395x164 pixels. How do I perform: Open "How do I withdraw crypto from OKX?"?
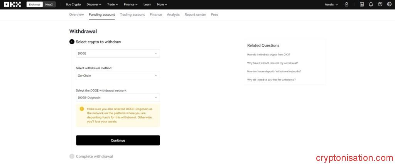pyautogui.click(x=268, y=55)
